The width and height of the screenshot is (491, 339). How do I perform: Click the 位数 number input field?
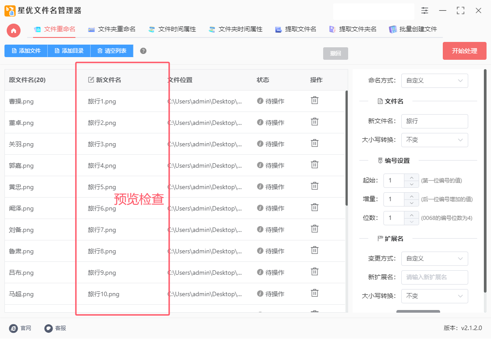tap(394, 218)
